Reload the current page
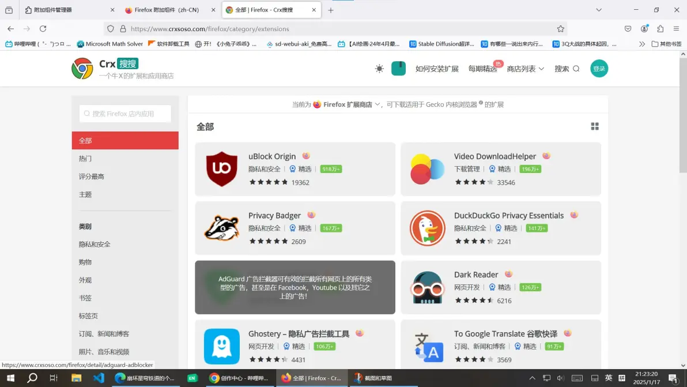 tap(43, 29)
